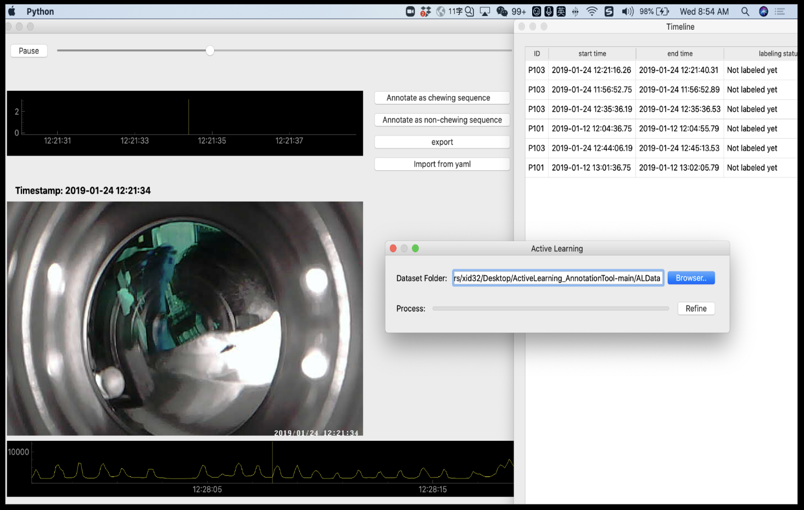Click the Wi-Fi status icon
The width and height of the screenshot is (804, 510).
pos(591,12)
